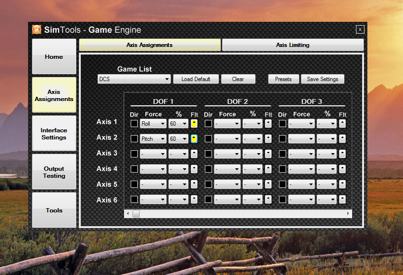Viewport: 403px width, 275px height.
Task: Toggle Axis 4 DOF 1 filter button
Action: tap(194, 169)
